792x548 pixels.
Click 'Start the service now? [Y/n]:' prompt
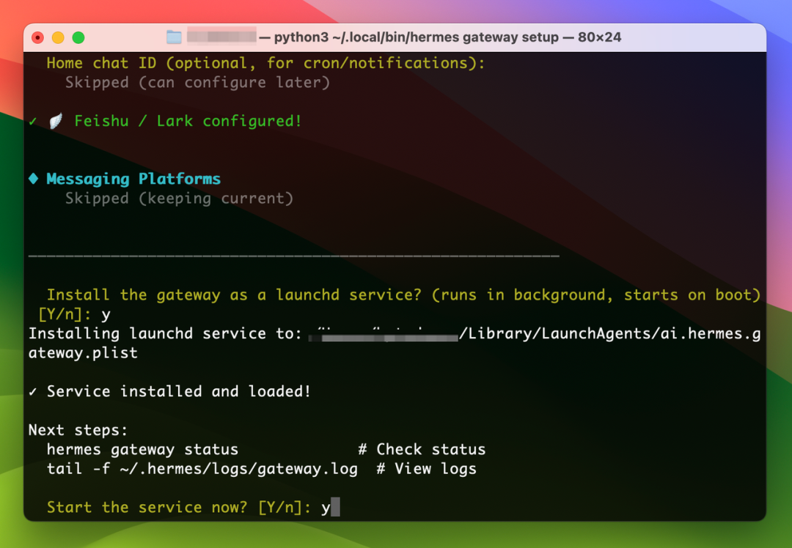click(x=180, y=507)
